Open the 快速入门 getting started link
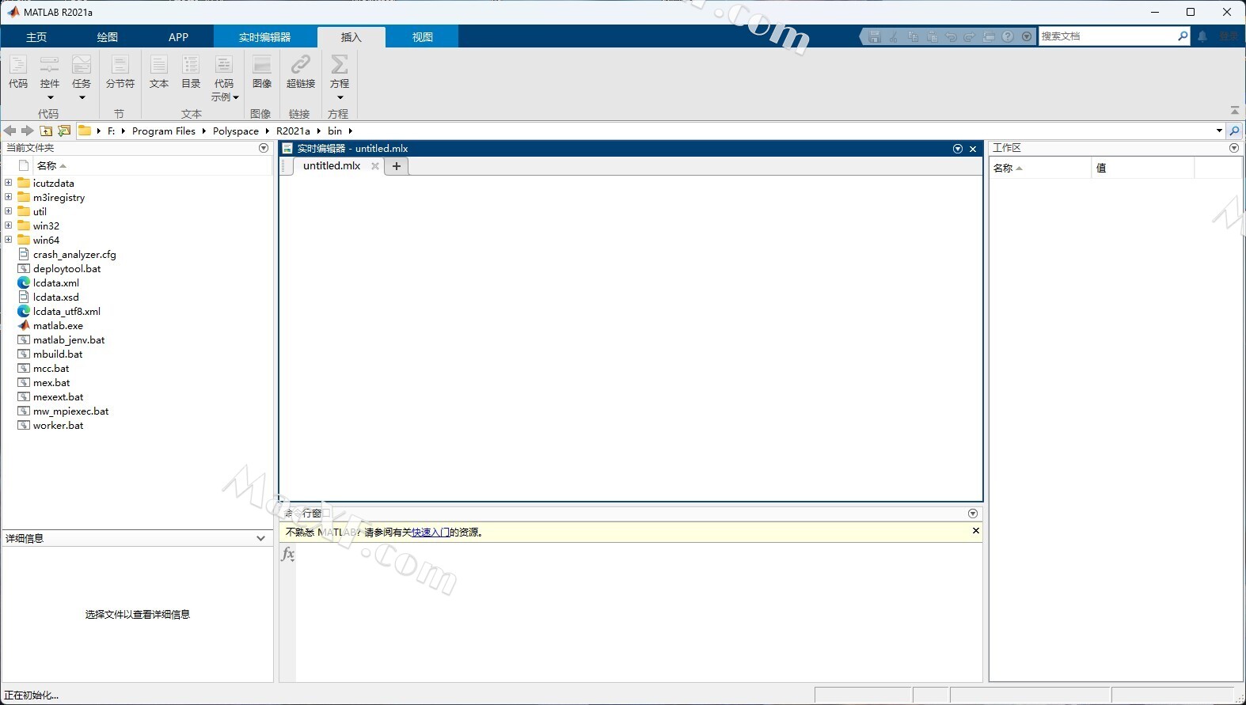The image size is (1246, 705). [x=430, y=533]
